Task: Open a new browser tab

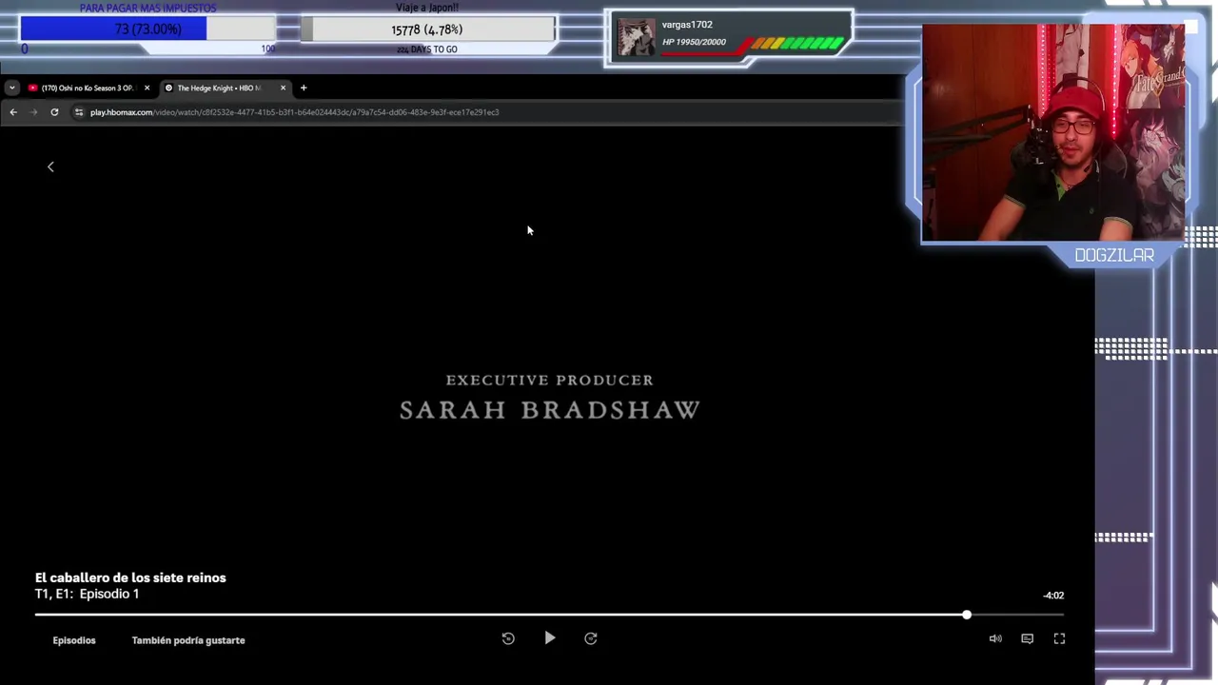Action: 304,88
